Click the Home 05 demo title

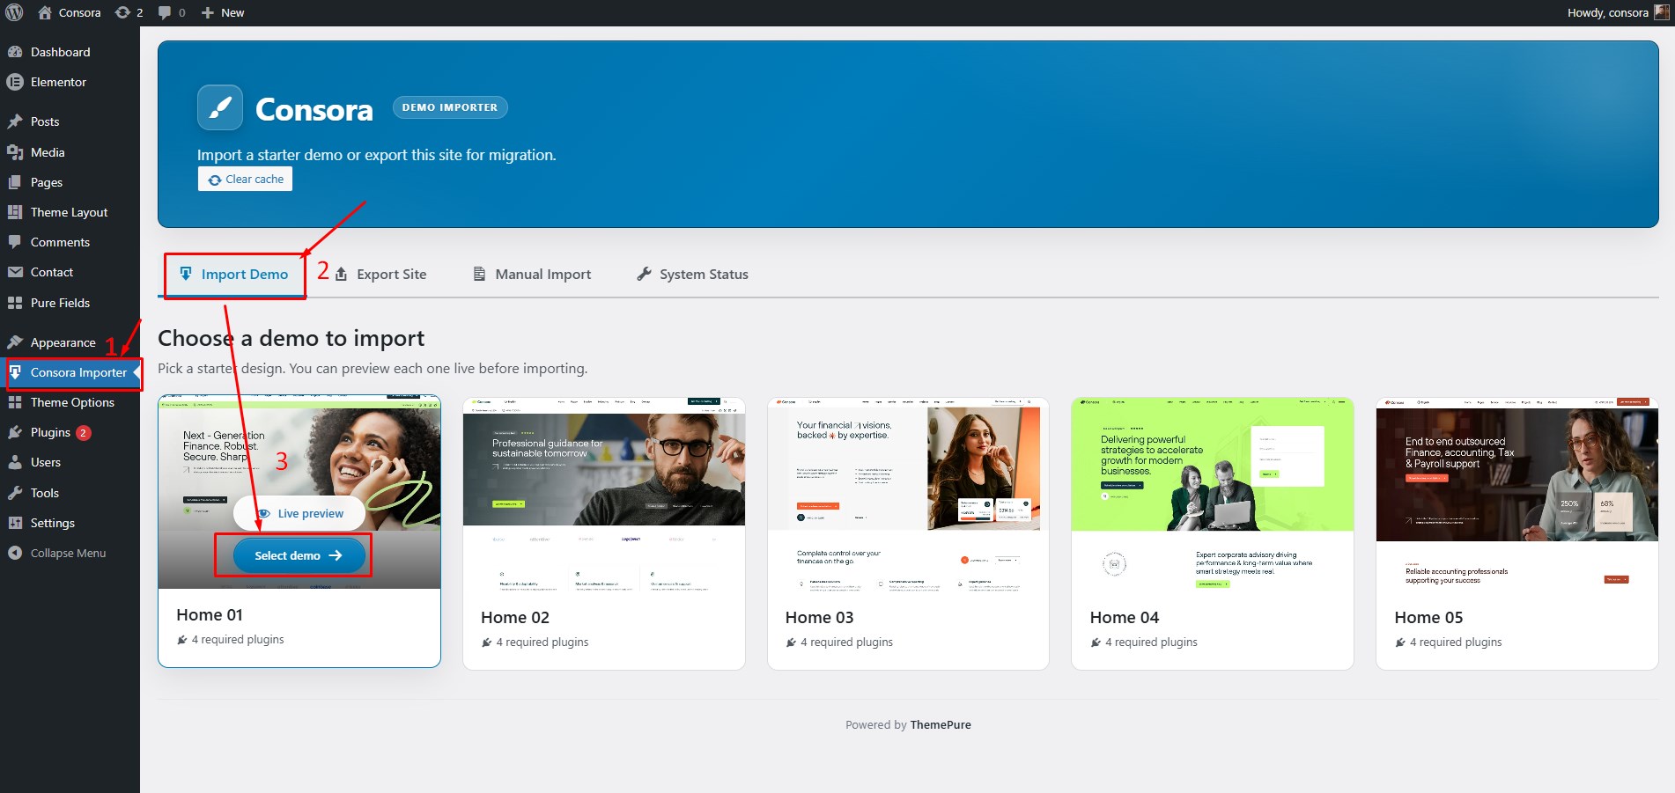(1428, 618)
